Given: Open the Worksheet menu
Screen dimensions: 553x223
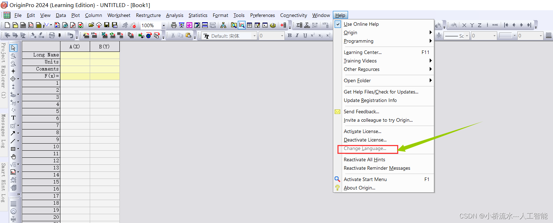Looking at the screenshot, I should (119, 15).
